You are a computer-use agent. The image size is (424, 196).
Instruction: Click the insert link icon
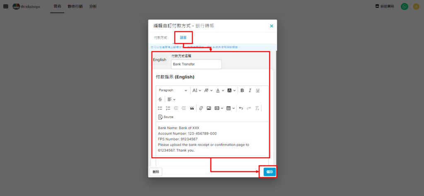(201, 108)
